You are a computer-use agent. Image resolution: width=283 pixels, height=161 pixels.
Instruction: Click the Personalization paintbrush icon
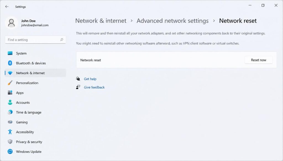10,83
